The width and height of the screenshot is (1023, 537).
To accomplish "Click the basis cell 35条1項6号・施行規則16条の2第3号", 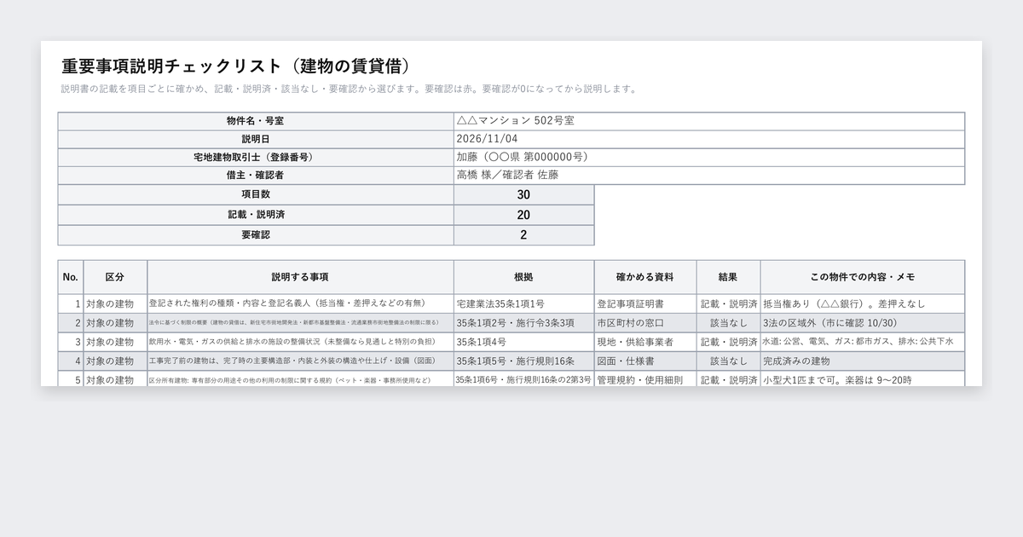I will click(523, 379).
